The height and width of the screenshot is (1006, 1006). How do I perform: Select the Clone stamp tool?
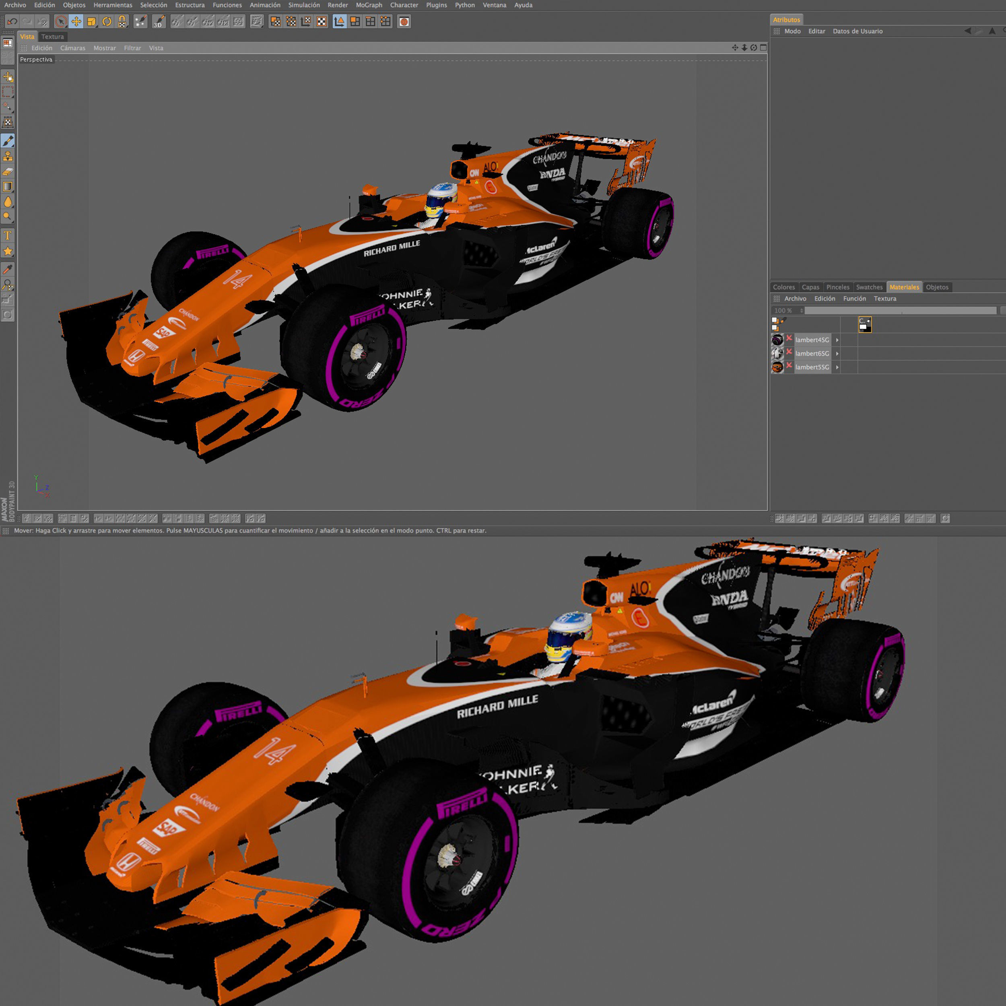point(8,156)
